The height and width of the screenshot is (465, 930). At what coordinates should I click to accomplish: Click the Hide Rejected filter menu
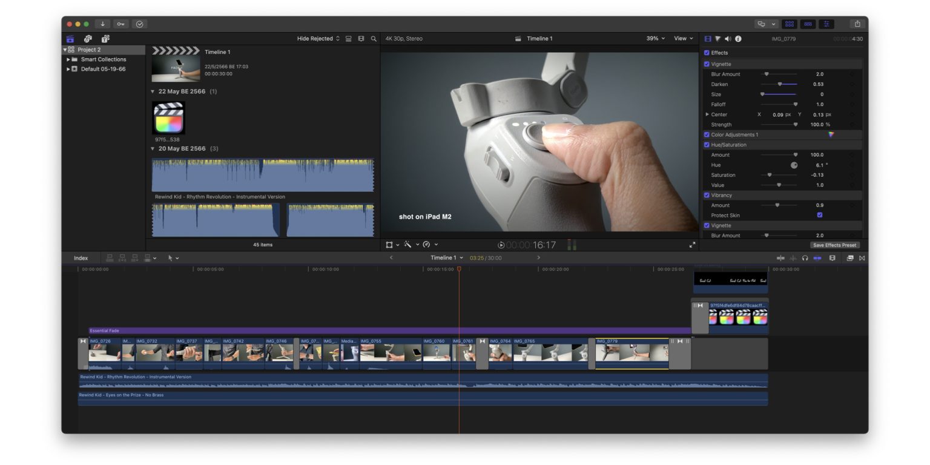pyautogui.click(x=316, y=38)
